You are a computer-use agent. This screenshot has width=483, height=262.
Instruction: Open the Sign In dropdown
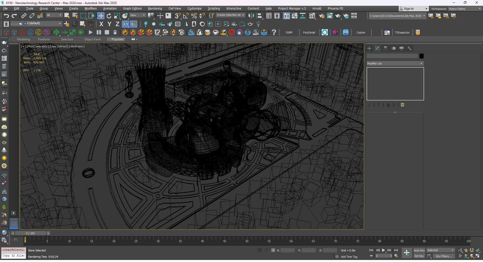[413, 9]
